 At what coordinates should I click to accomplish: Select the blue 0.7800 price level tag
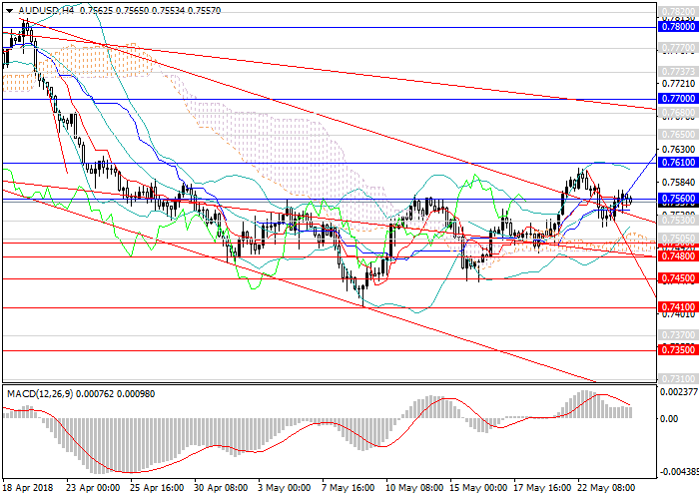pos(677,29)
